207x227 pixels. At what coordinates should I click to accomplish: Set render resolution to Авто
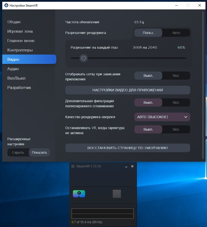coord(176,33)
